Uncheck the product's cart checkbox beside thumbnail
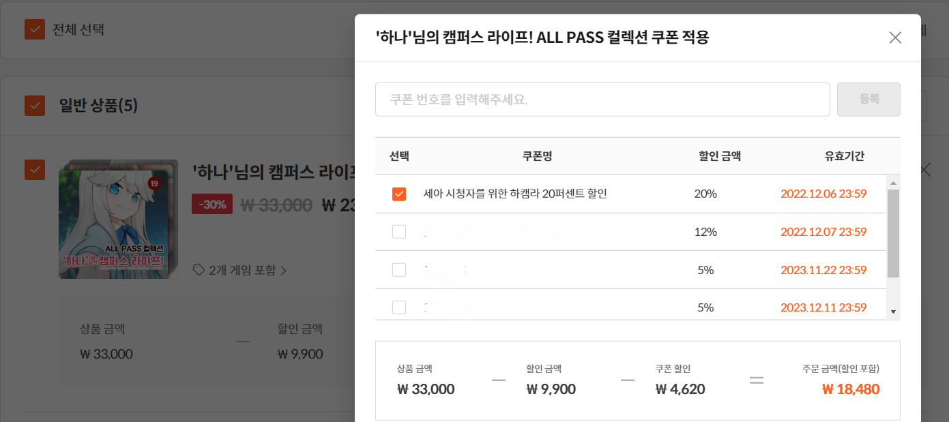This screenshot has width=949, height=422. point(34,170)
